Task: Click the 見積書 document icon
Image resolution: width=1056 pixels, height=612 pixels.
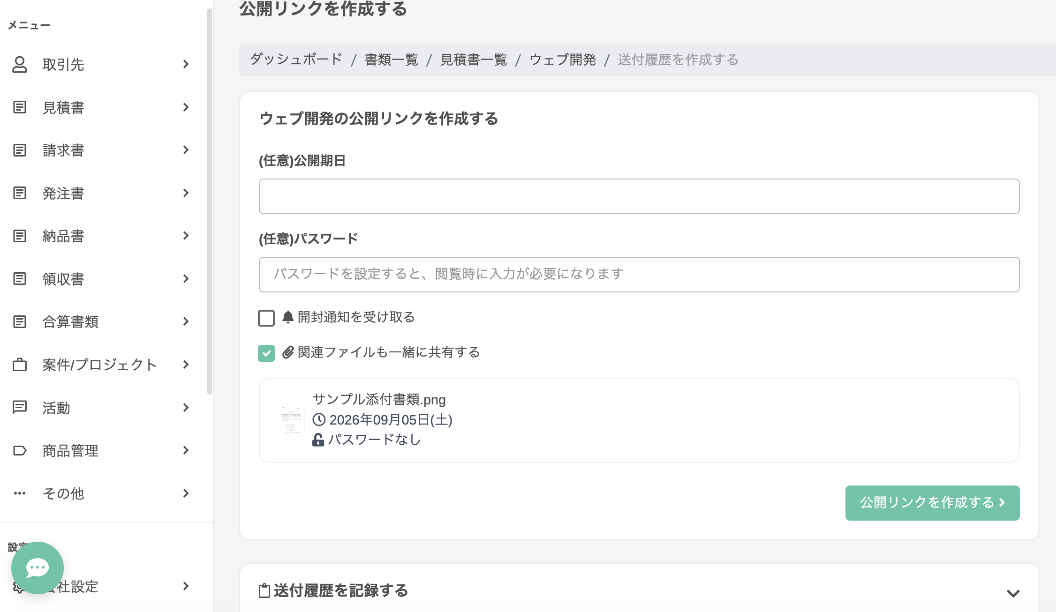Action: click(x=19, y=107)
